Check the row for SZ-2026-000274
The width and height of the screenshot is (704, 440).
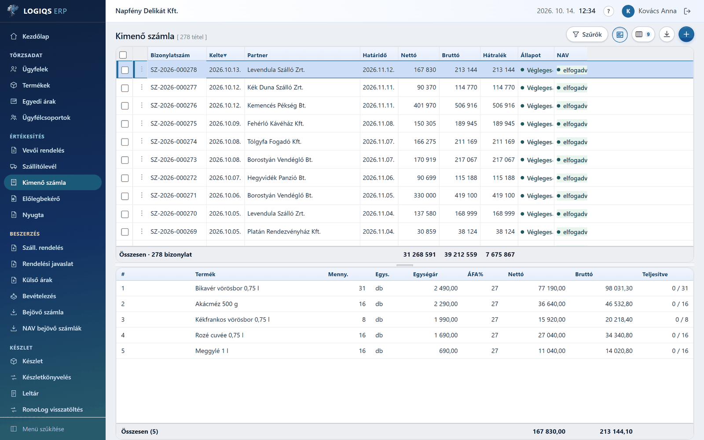click(125, 142)
